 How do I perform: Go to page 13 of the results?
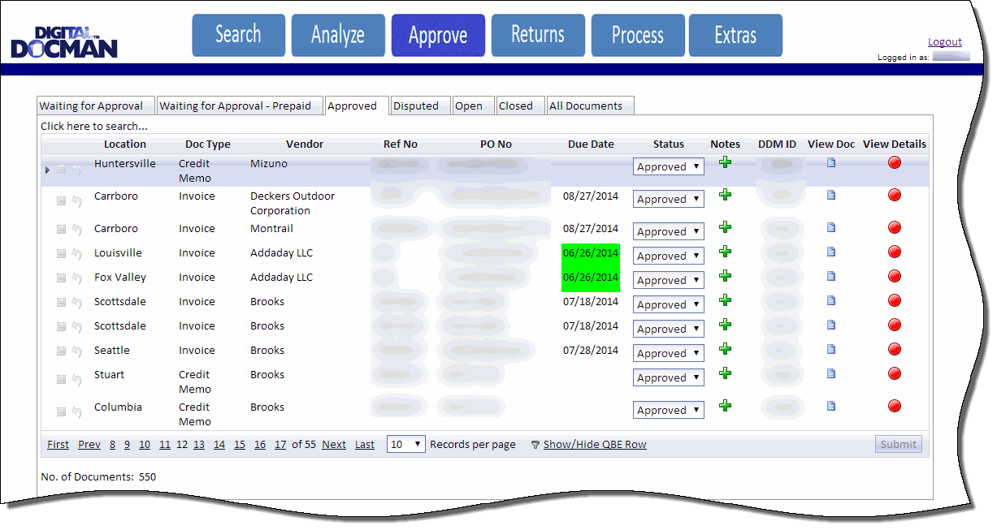[198, 445]
